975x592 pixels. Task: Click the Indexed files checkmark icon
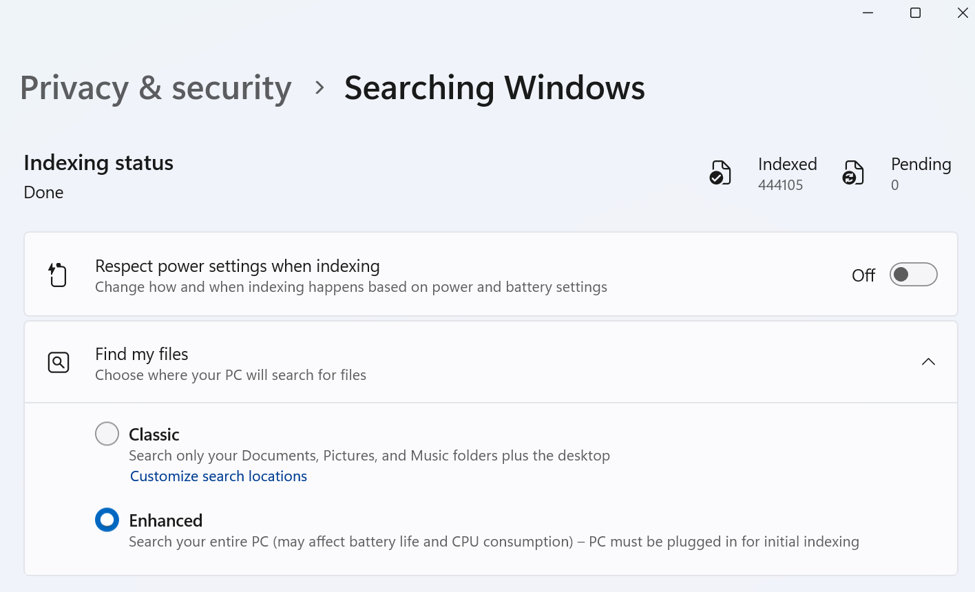click(x=720, y=173)
